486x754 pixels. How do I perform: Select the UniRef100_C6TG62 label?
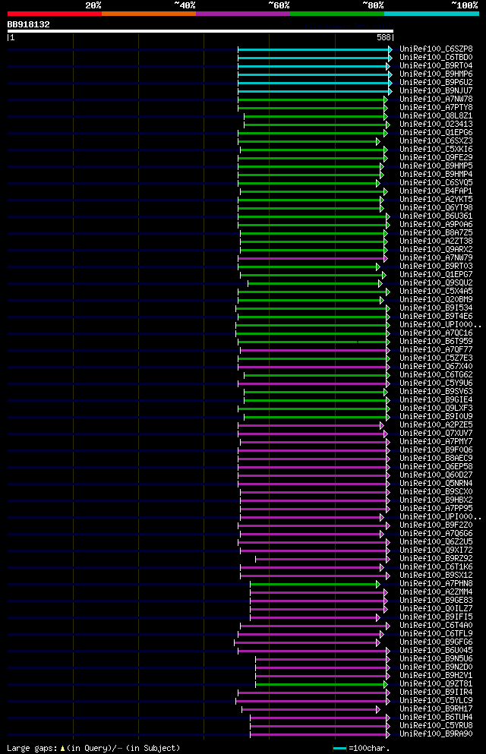tap(436, 374)
